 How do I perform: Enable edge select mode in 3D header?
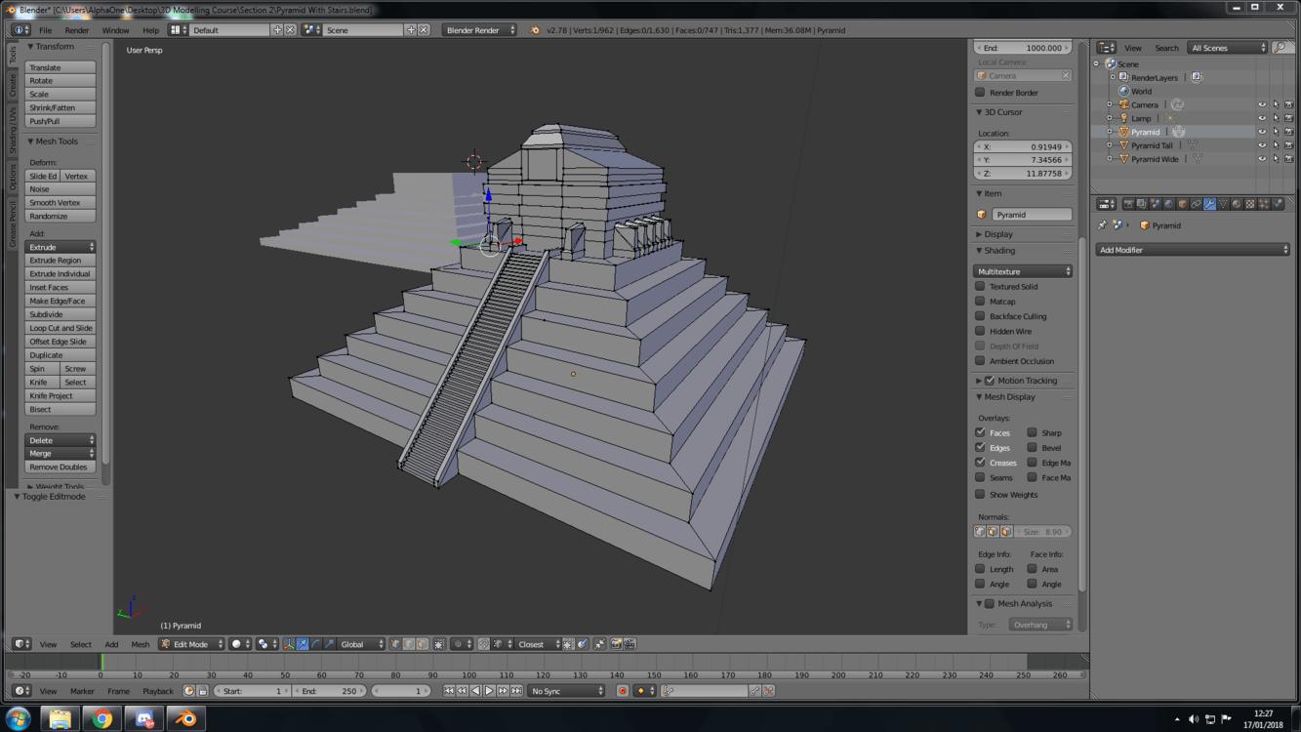(x=409, y=644)
